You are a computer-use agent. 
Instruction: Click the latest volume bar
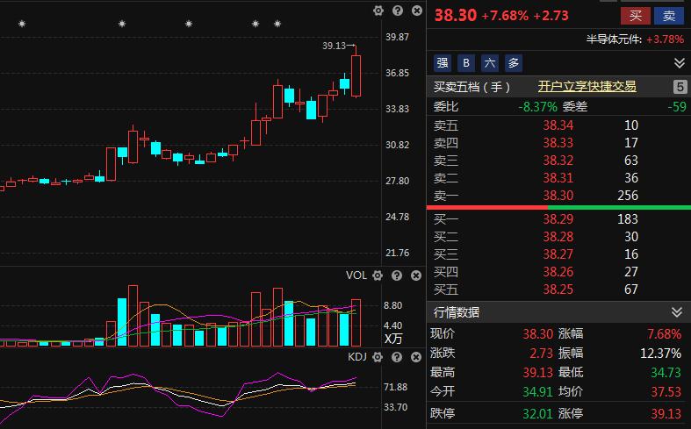coord(356,323)
